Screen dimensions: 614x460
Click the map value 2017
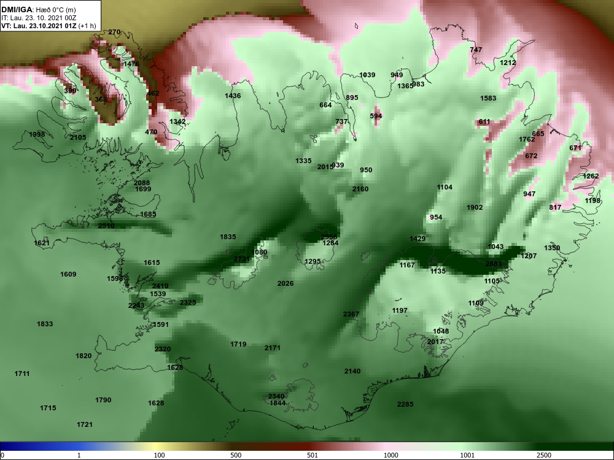coord(435,342)
